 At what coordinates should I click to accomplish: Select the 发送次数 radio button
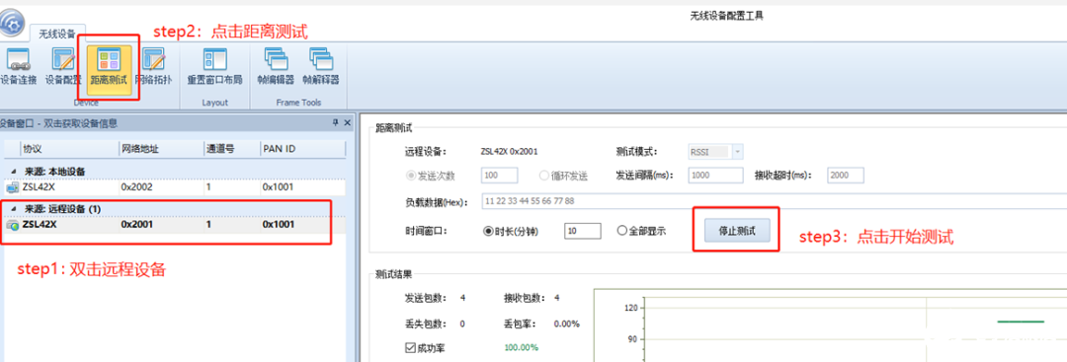[410, 176]
